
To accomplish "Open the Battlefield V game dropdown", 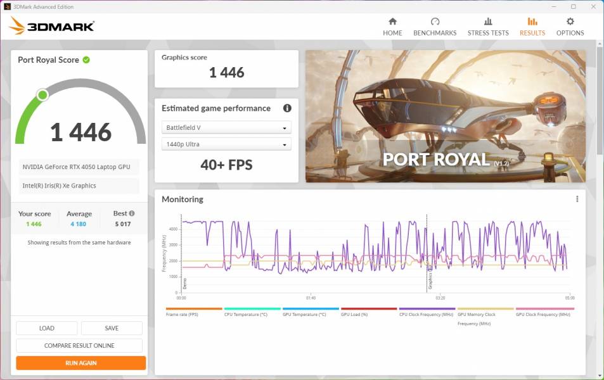I will click(x=226, y=127).
